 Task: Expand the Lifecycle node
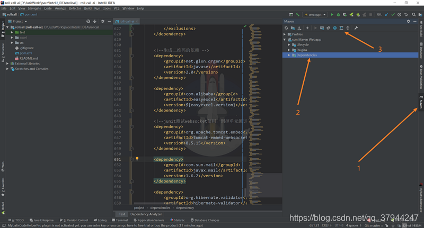(289, 45)
